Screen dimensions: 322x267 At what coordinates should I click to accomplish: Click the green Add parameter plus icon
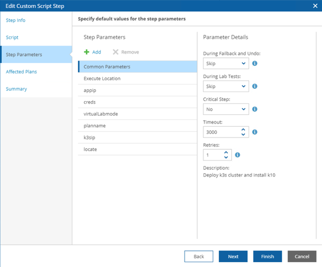[86, 52]
